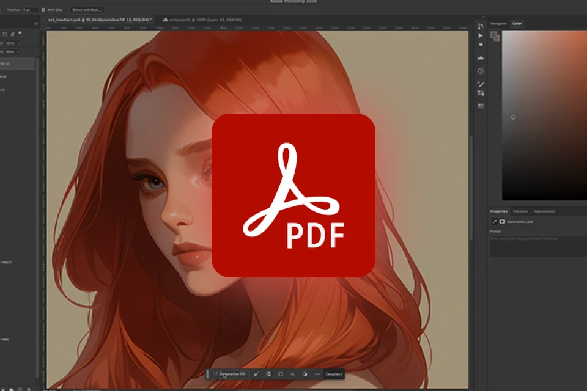Click the Opacity 100% value field
This screenshot has width=587, height=391.
click(x=10, y=43)
